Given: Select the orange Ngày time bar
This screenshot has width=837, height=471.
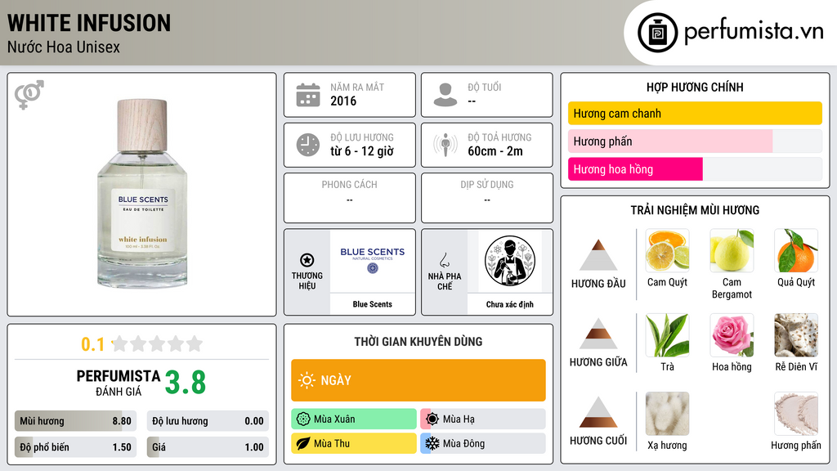Looking at the screenshot, I should (x=418, y=380).
